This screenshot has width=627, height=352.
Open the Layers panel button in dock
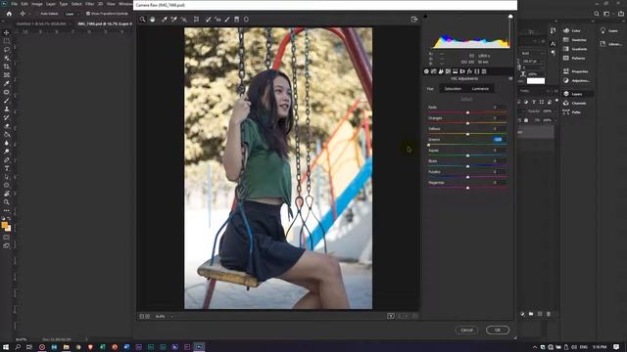577,94
